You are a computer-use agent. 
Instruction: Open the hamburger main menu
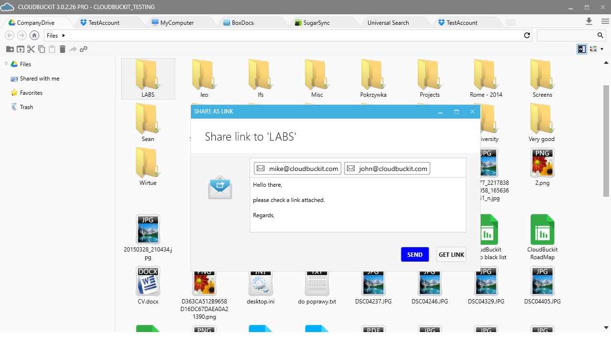[x=605, y=21]
